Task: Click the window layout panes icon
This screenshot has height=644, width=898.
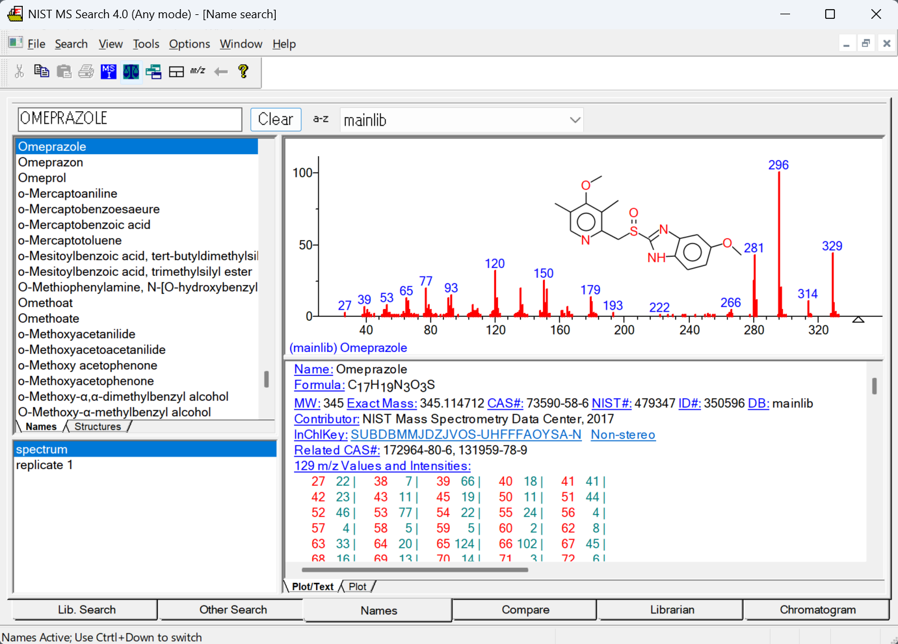Action: pyautogui.click(x=176, y=72)
